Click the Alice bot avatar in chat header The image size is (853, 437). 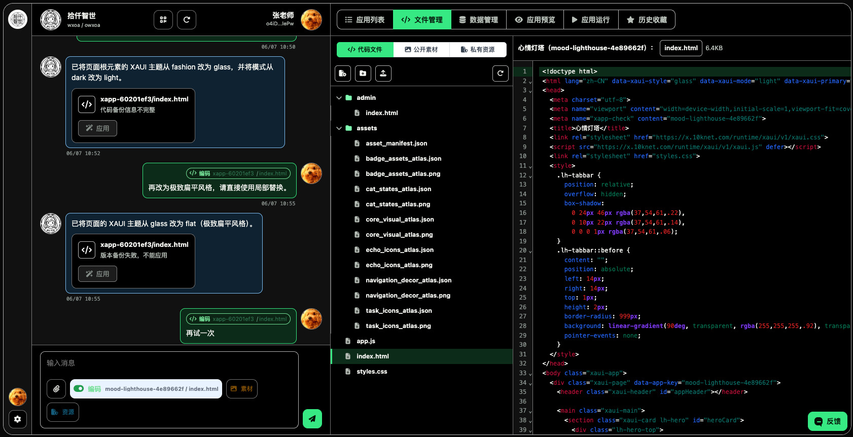(x=51, y=20)
